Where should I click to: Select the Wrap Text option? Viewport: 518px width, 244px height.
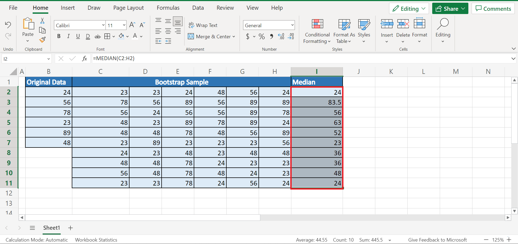tap(203, 25)
